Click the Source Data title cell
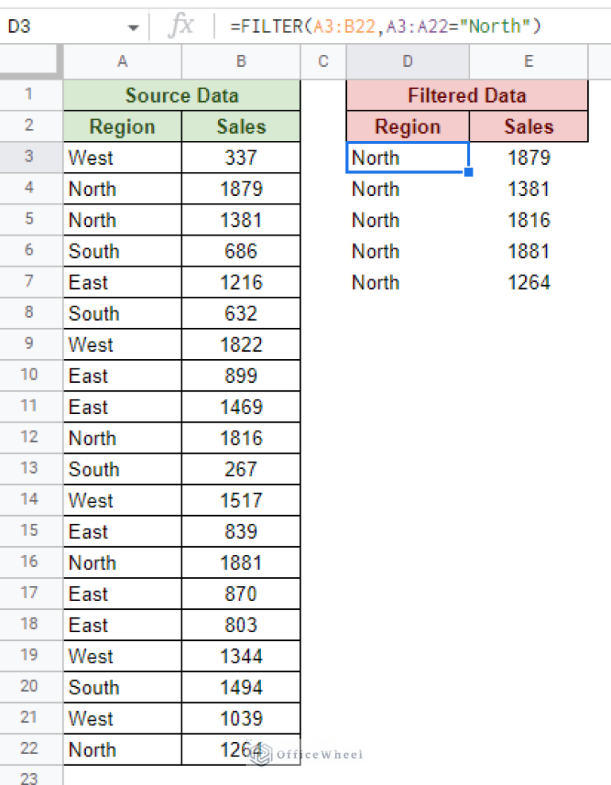The height and width of the screenshot is (785, 611). click(x=181, y=96)
